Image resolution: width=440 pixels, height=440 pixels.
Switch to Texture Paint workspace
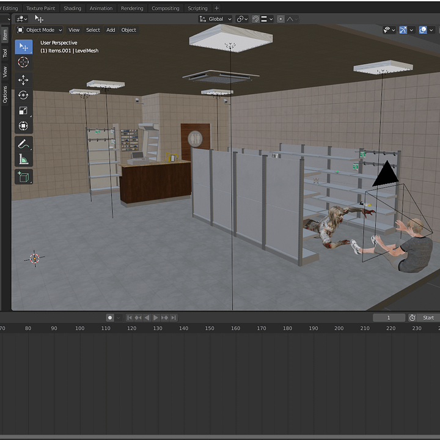pos(41,9)
